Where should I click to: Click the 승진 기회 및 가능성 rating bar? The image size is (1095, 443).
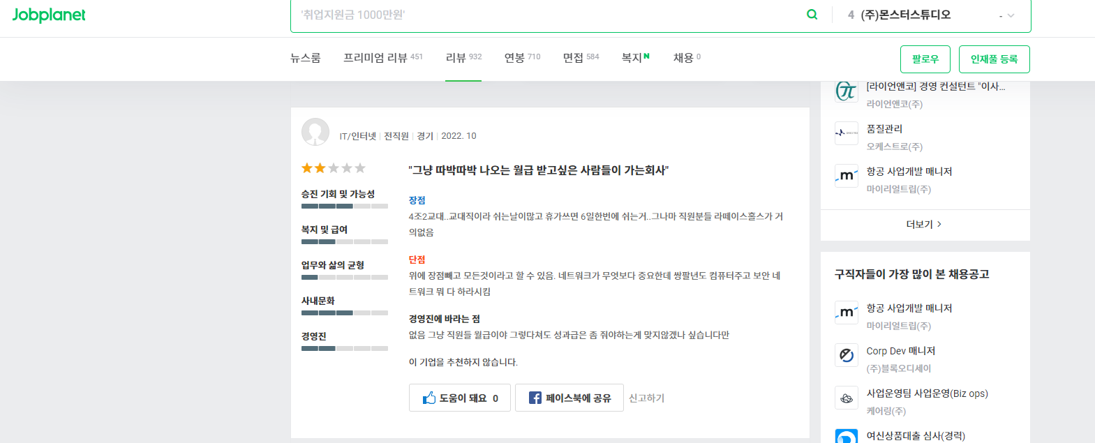345,207
